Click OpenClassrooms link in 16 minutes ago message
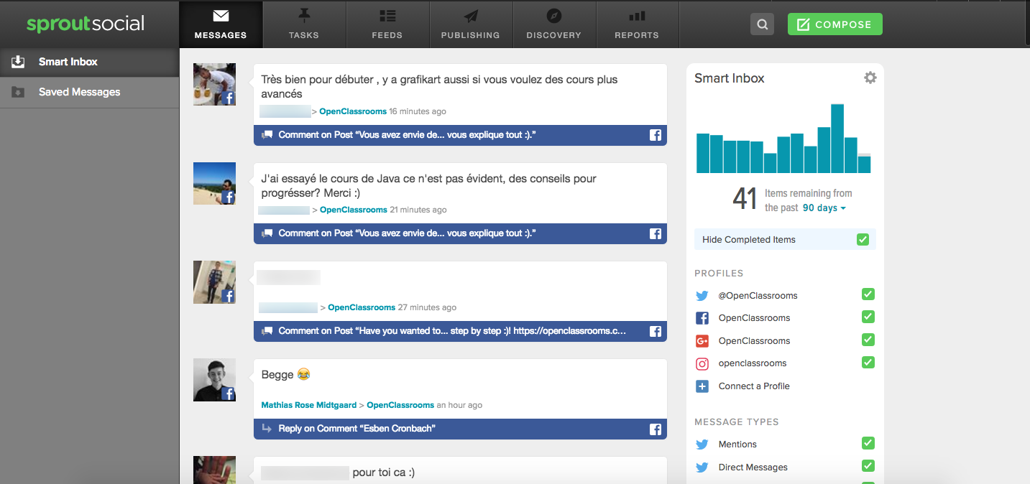 tap(353, 111)
